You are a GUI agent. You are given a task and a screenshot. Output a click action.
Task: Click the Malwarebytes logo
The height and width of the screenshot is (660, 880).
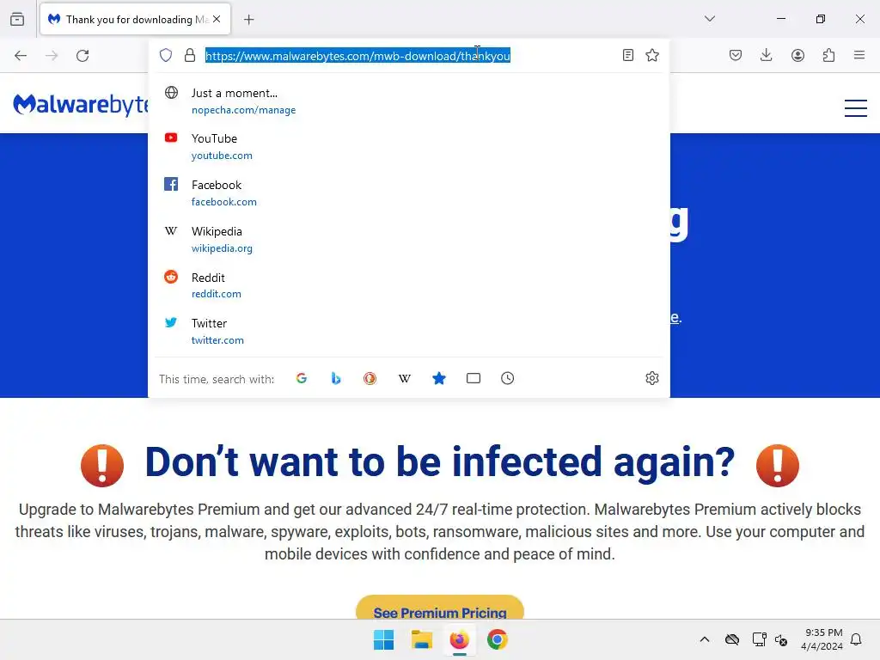pyautogui.click(x=81, y=104)
